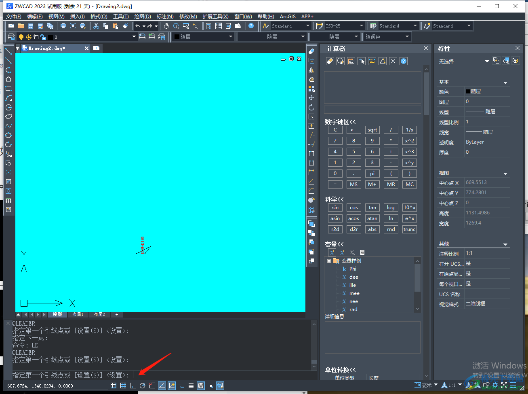Click the calculator clear history icon
528x394 pixels.
click(x=341, y=61)
